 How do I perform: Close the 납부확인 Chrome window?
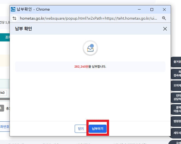tap(164, 10)
